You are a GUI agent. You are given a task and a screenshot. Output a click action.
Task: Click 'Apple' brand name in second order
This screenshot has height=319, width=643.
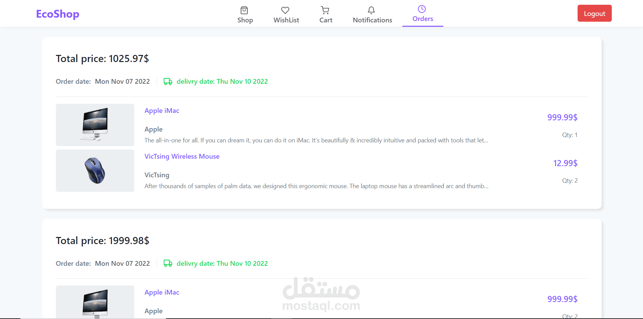click(154, 311)
